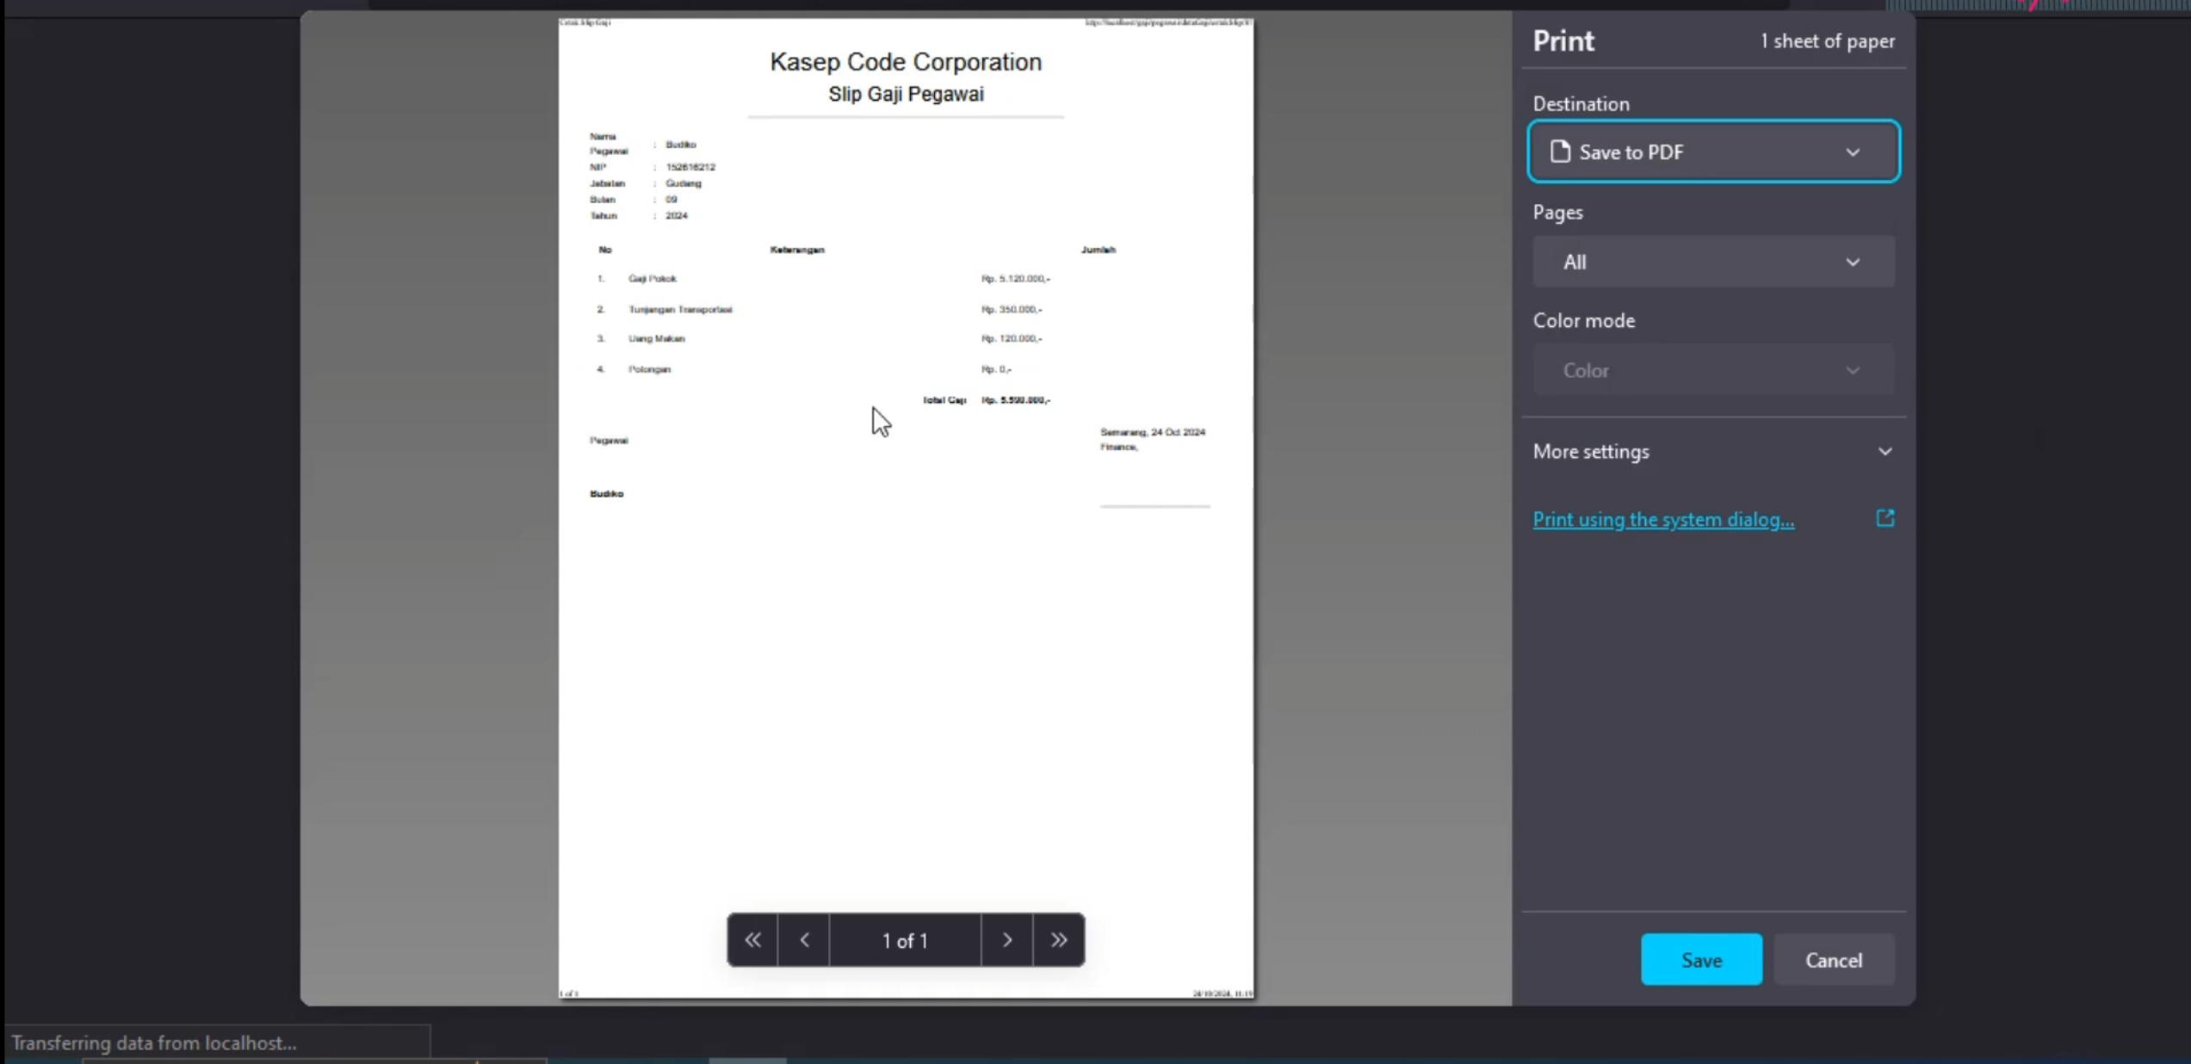The height and width of the screenshot is (1064, 2191).
Task: Click the external link icon beside system dialog
Action: 1885,518
